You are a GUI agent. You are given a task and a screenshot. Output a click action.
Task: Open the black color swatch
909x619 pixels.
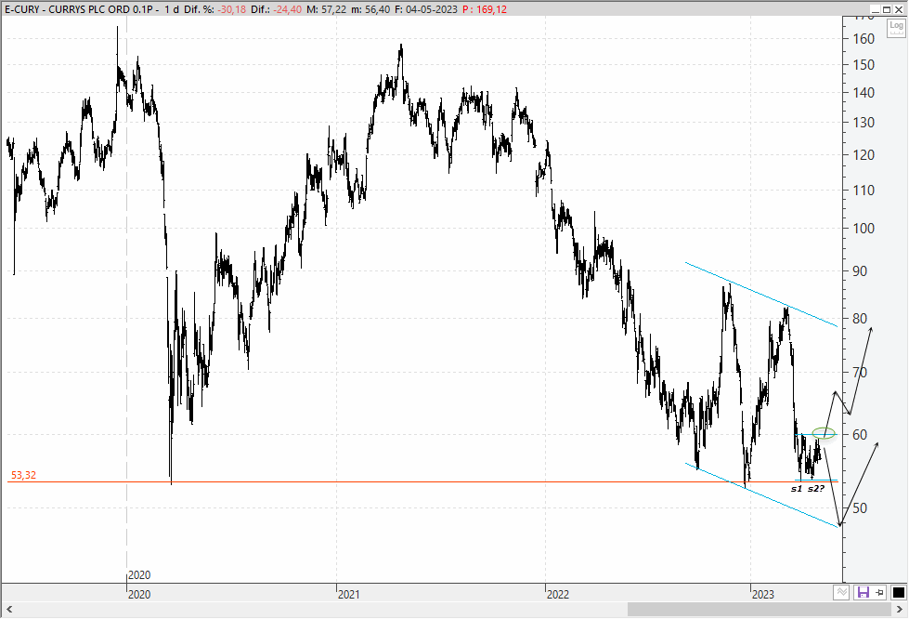pyautogui.click(x=899, y=592)
